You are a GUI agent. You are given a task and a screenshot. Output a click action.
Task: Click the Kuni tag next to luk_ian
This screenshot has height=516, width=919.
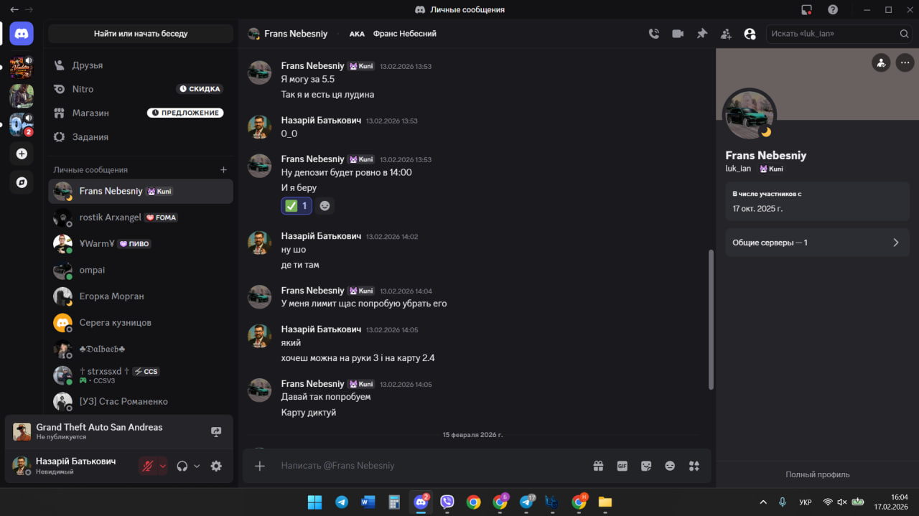(x=771, y=169)
